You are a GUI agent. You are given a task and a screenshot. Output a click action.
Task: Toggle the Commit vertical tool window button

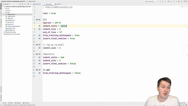1,13
